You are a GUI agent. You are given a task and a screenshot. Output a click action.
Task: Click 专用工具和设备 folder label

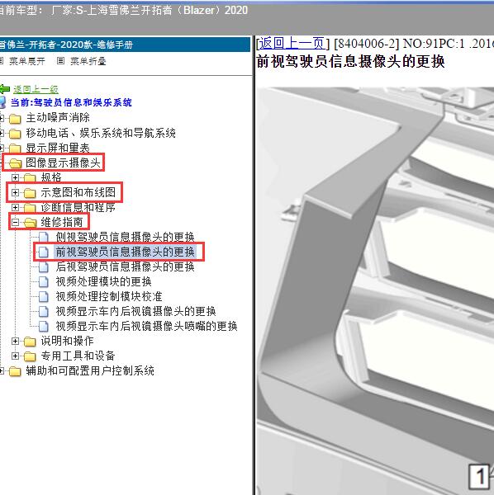tap(78, 356)
